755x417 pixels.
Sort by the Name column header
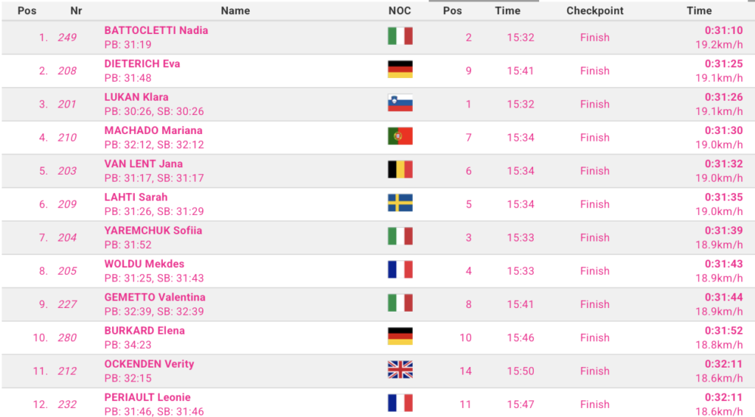(235, 10)
